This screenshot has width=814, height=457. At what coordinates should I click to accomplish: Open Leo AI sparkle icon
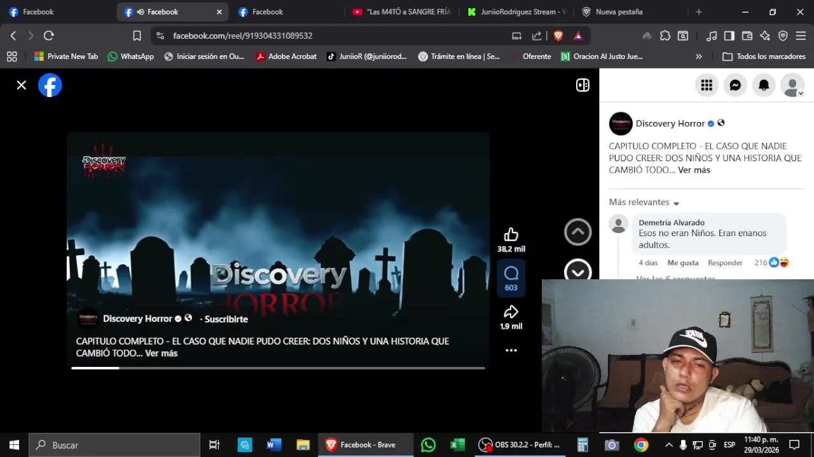pos(765,36)
